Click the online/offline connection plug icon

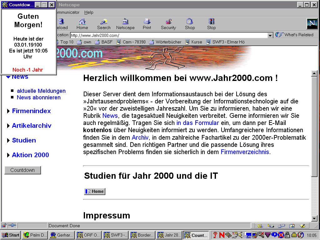pyautogui.click(x=12, y=226)
